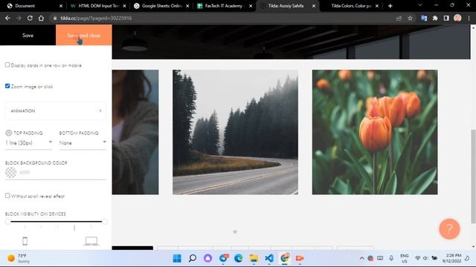Image resolution: width=476 pixels, height=267 pixels.
Task: Open the taskbar clock and date
Action: 451,258
